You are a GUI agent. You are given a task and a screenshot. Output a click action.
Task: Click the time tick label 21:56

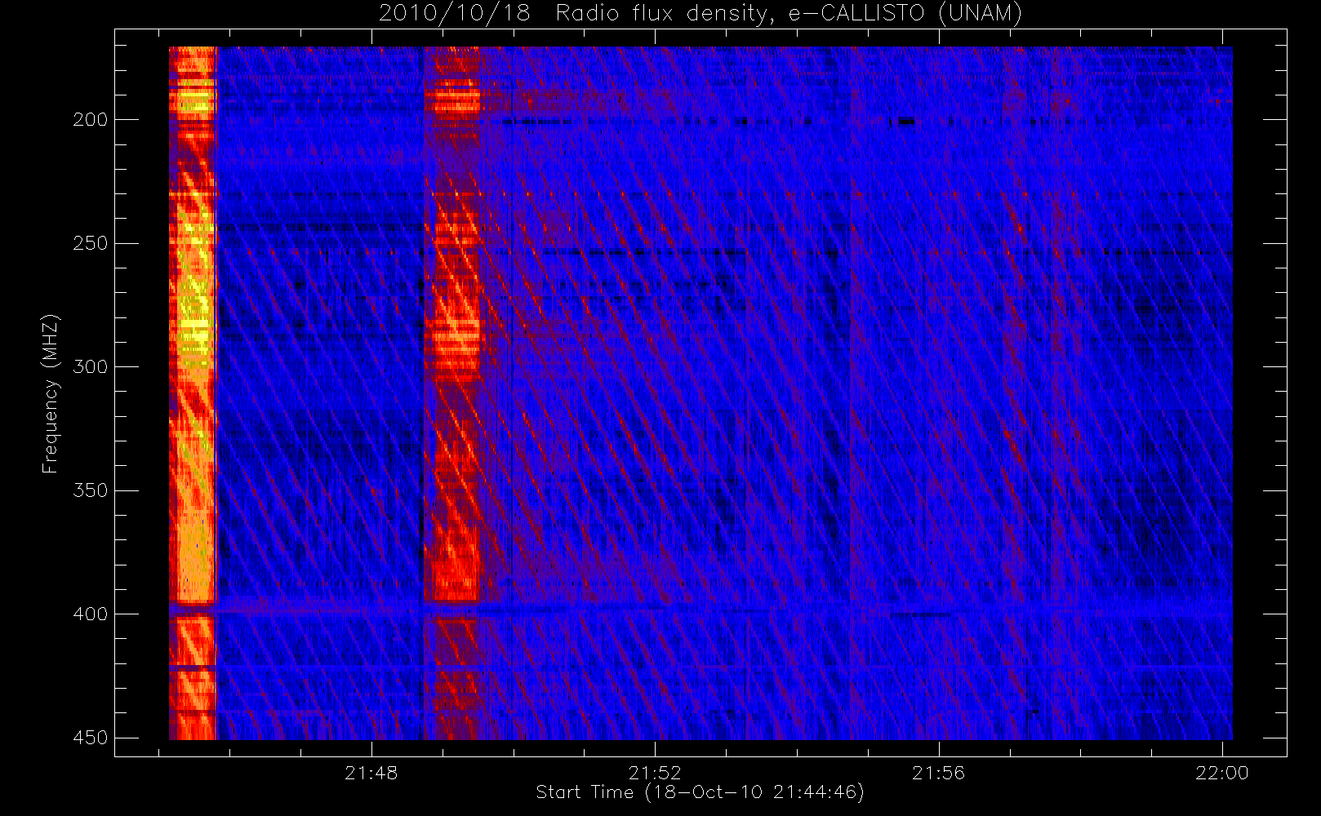(x=939, y=773)
